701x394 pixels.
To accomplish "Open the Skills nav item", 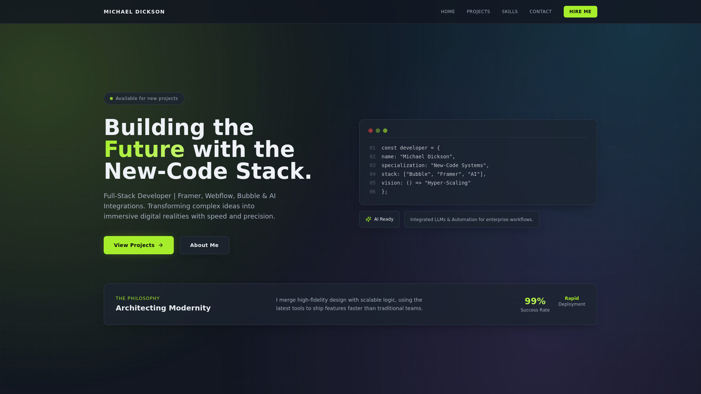I will pyautogui.click(x=510, y=12).
